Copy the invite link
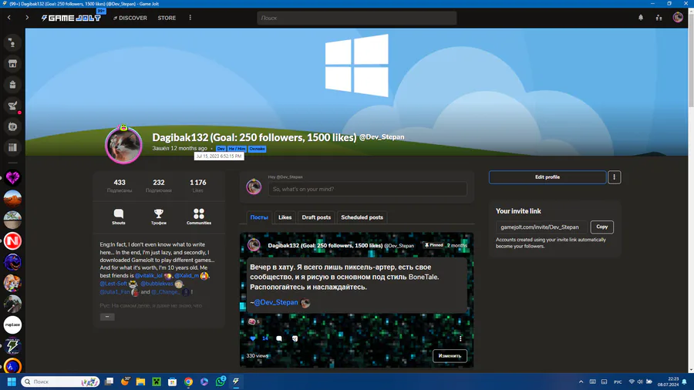694x390 pixels. coord(602,227)
